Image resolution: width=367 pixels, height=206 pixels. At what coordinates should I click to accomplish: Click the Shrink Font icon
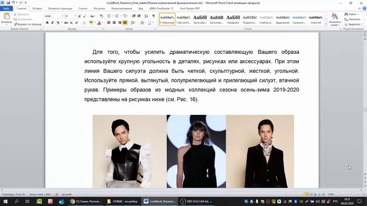(x=85, y=16)
